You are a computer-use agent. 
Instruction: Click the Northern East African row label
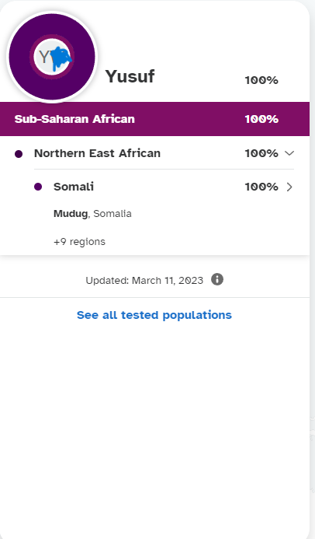(x=97, y=153)
